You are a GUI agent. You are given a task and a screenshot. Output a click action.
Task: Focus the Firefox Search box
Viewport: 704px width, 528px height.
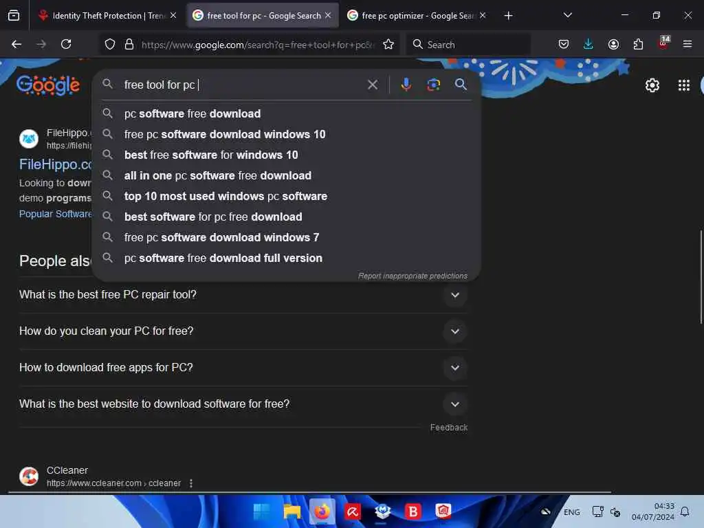tap(469, 45)
